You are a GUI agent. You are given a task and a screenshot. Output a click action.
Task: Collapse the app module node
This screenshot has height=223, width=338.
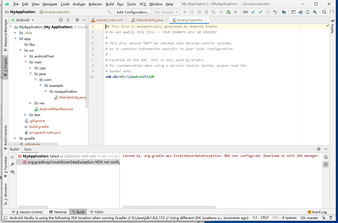pos(16,39)
